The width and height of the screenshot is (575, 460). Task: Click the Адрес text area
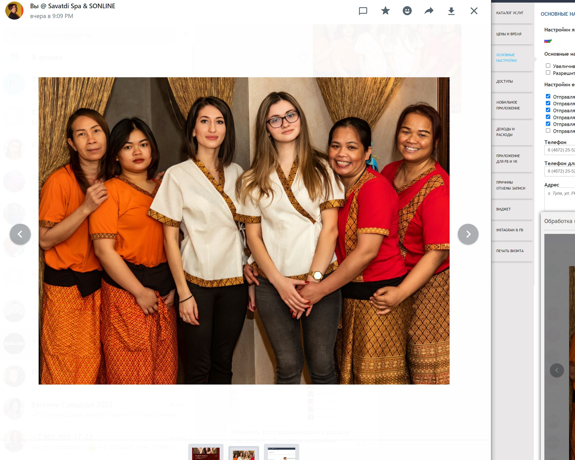pos(560,199)
